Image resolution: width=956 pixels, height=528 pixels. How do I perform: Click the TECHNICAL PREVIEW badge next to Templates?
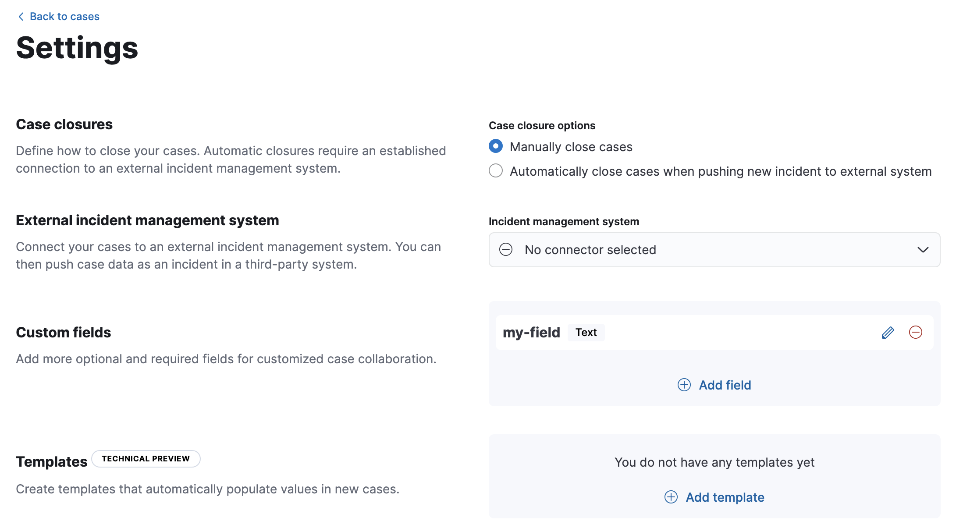click(146, 459)
